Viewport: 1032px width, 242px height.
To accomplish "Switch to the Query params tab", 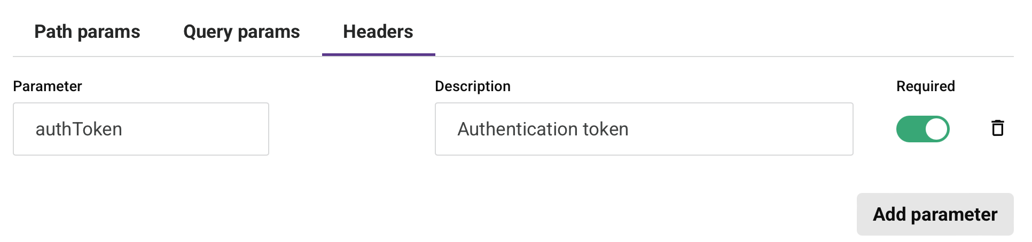I will point(241,32).
